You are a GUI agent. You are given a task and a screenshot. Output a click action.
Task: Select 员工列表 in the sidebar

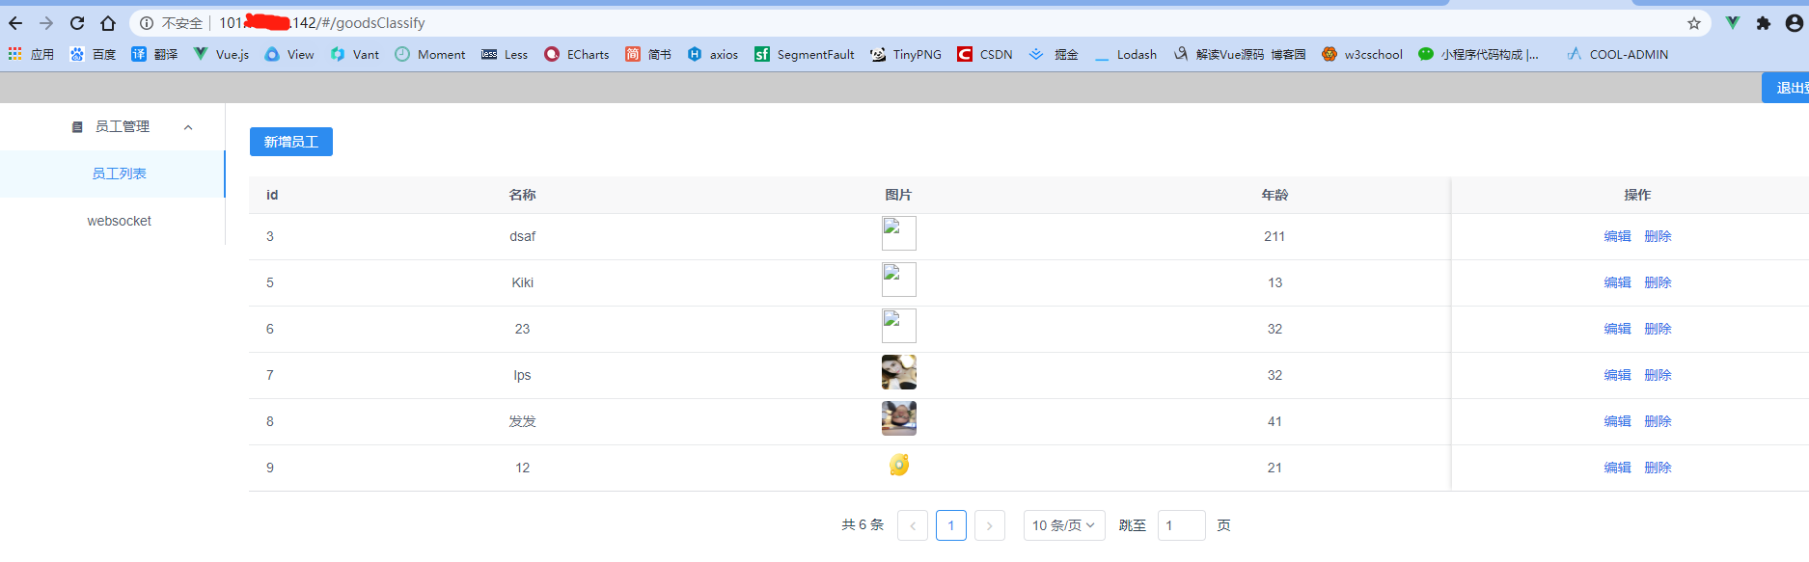(112, 174)
